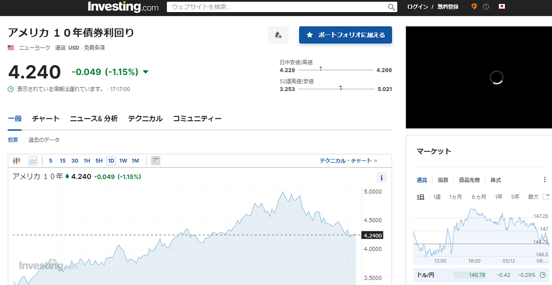Open the ログイン link

point(417,7)
